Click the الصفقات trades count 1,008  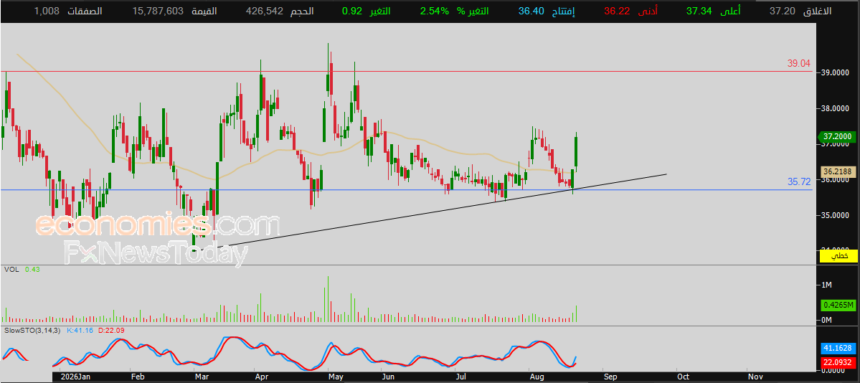46,11
